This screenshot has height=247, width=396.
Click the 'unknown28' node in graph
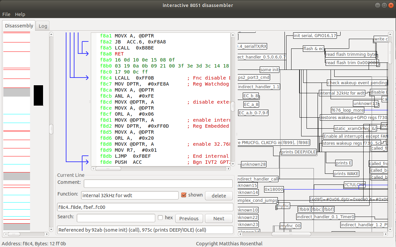tap(253, 164)
